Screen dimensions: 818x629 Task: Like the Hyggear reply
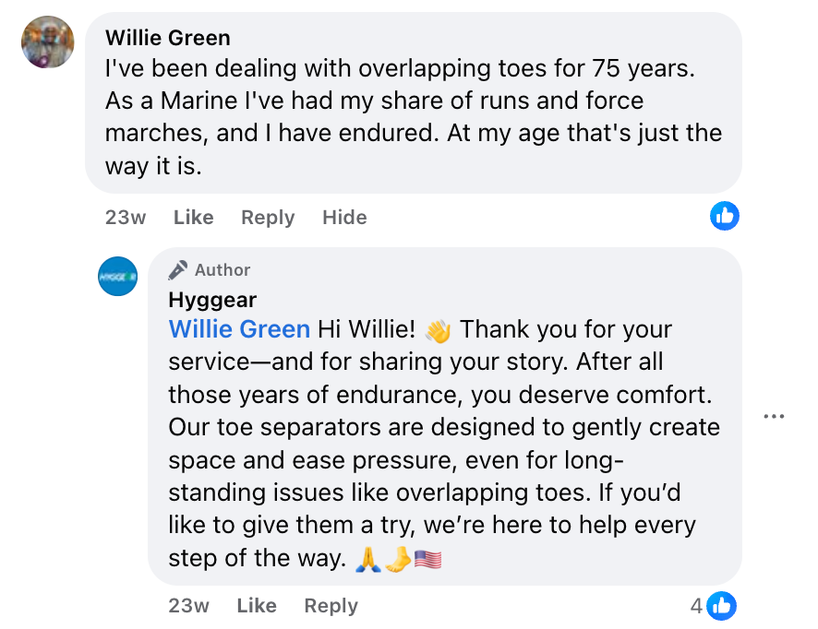point(256,606)
